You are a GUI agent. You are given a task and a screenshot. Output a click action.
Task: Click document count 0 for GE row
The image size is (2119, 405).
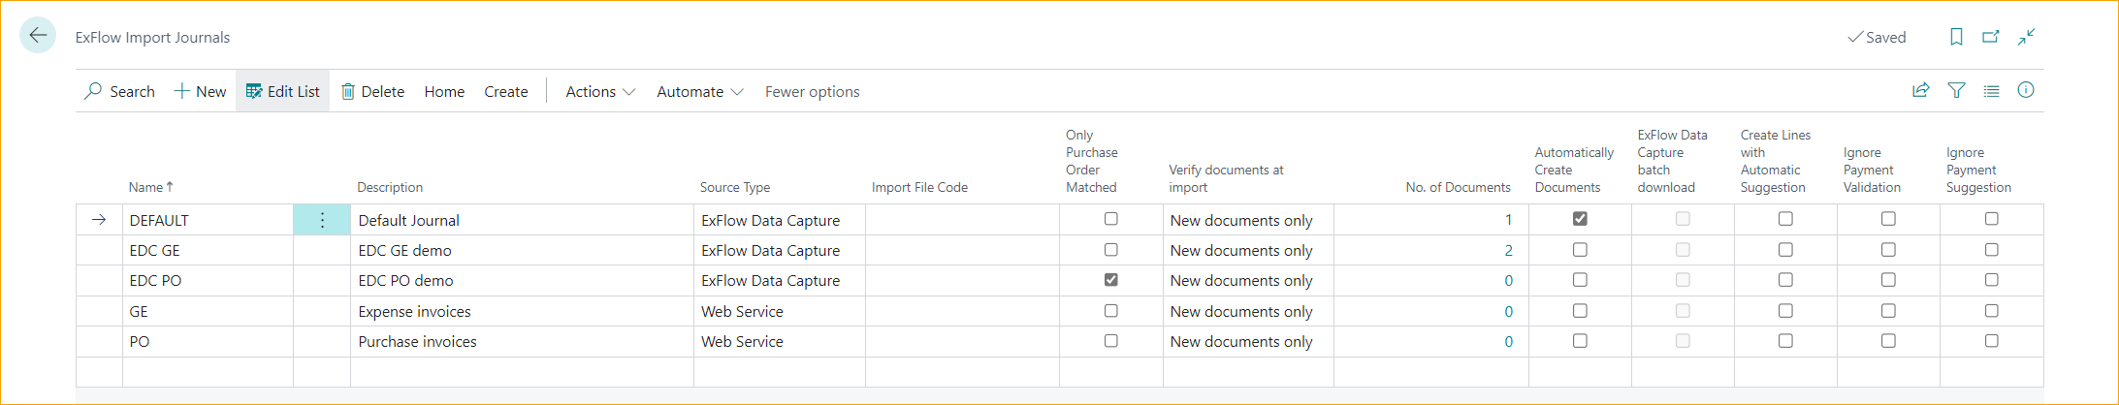coord(1508,311)
